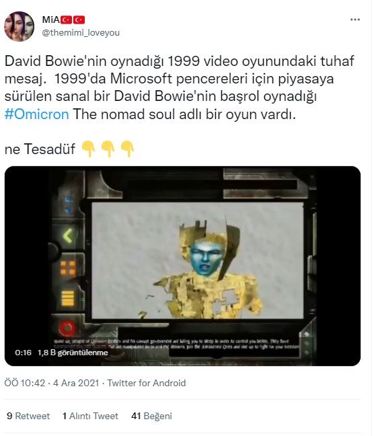Open the #Omicron hashtag link

click(37, 114)
